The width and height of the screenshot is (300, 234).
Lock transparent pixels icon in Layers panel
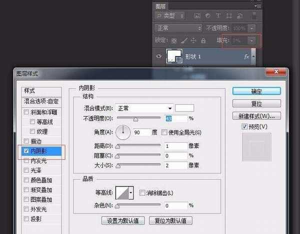[x=174, y=41]
